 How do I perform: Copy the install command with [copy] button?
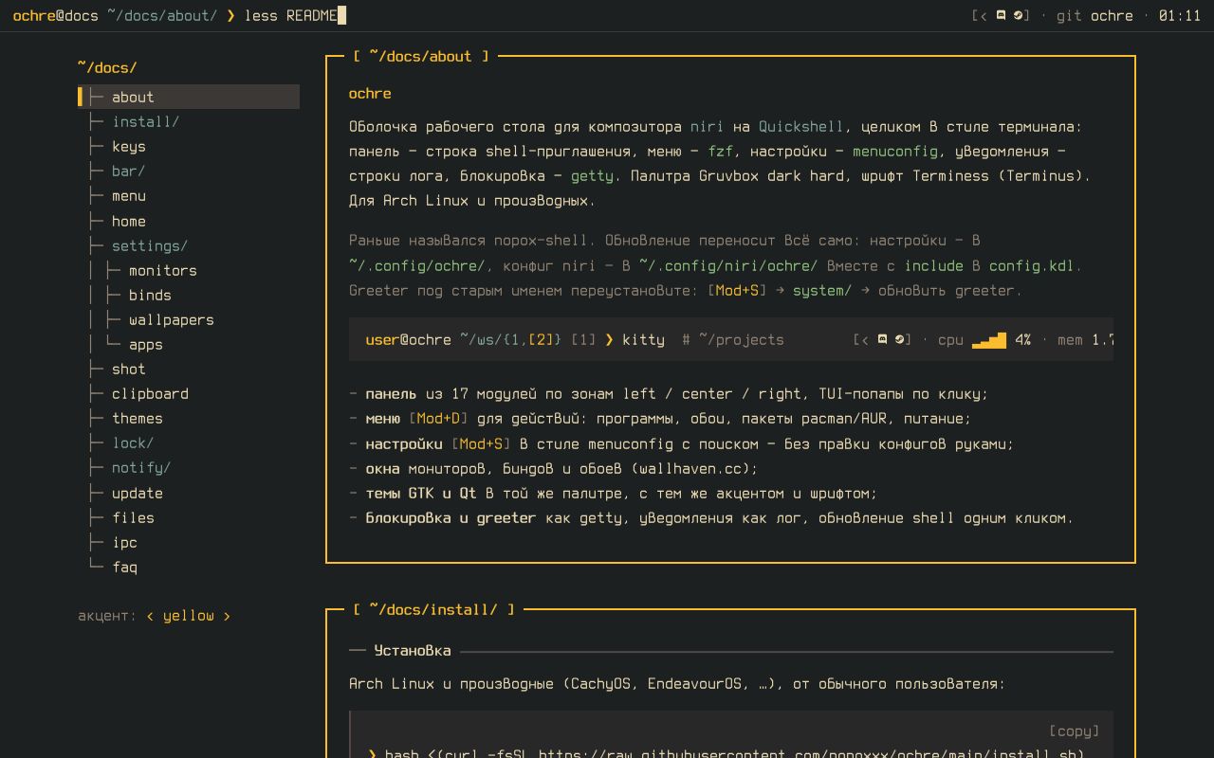point(1074,731)
